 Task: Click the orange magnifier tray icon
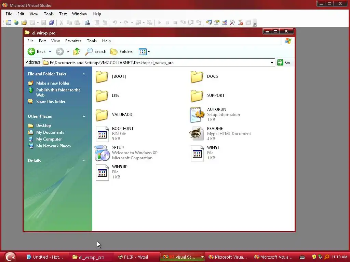click(x=327, y=257)
